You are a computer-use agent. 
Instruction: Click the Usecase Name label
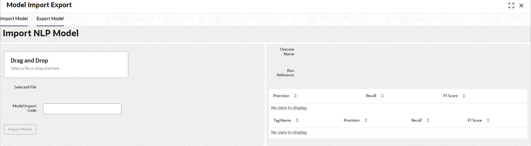[287, 52]
